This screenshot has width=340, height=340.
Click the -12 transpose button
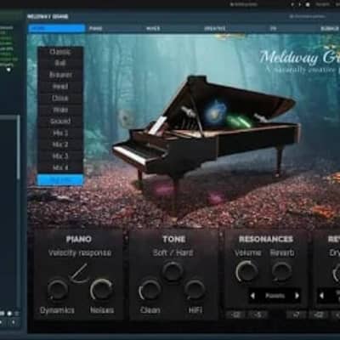click(235, 314)
